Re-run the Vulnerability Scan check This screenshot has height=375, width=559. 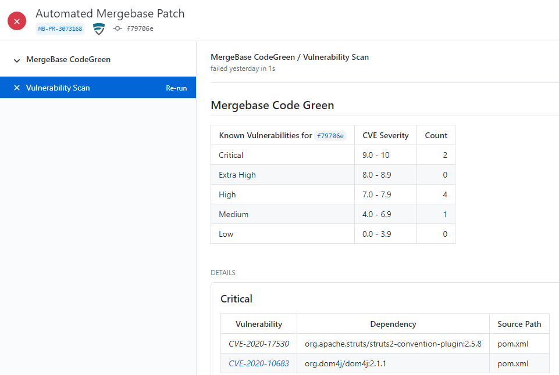click(176, 88)
